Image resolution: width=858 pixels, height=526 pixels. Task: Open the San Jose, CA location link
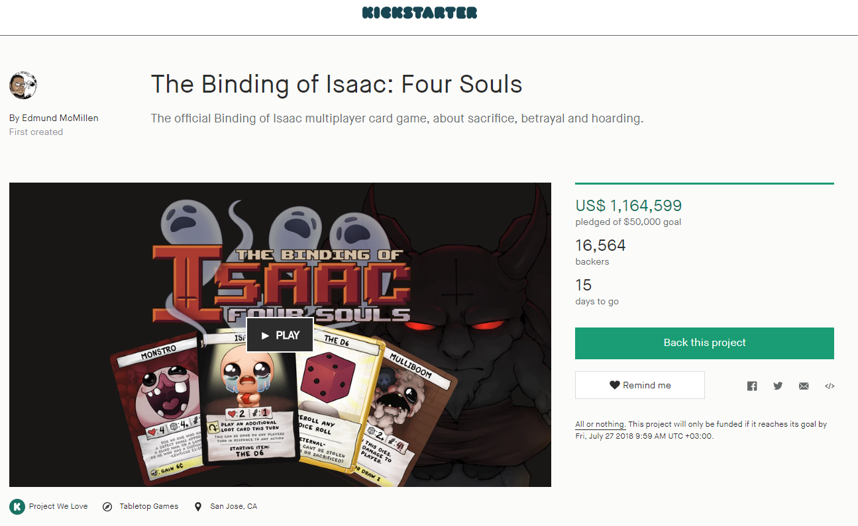(234, 506)
